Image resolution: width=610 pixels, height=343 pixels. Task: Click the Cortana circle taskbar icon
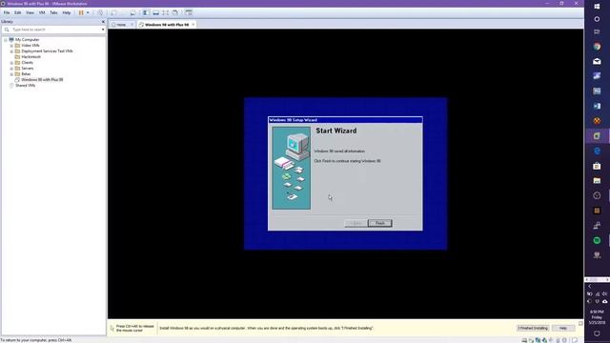pos(598,19)
